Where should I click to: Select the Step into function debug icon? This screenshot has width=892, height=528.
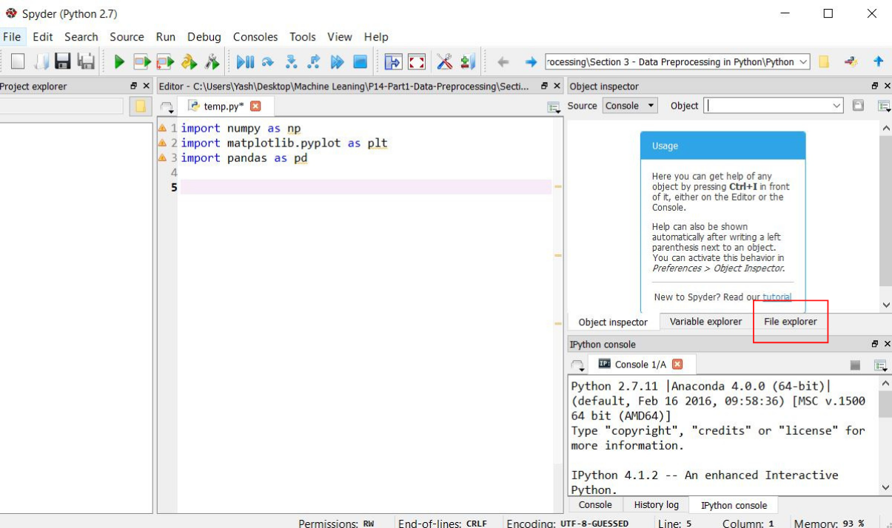coord(291,61)
